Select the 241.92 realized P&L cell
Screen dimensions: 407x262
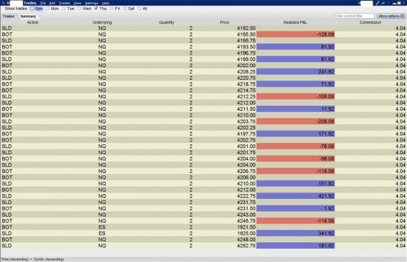click(295, 71)
